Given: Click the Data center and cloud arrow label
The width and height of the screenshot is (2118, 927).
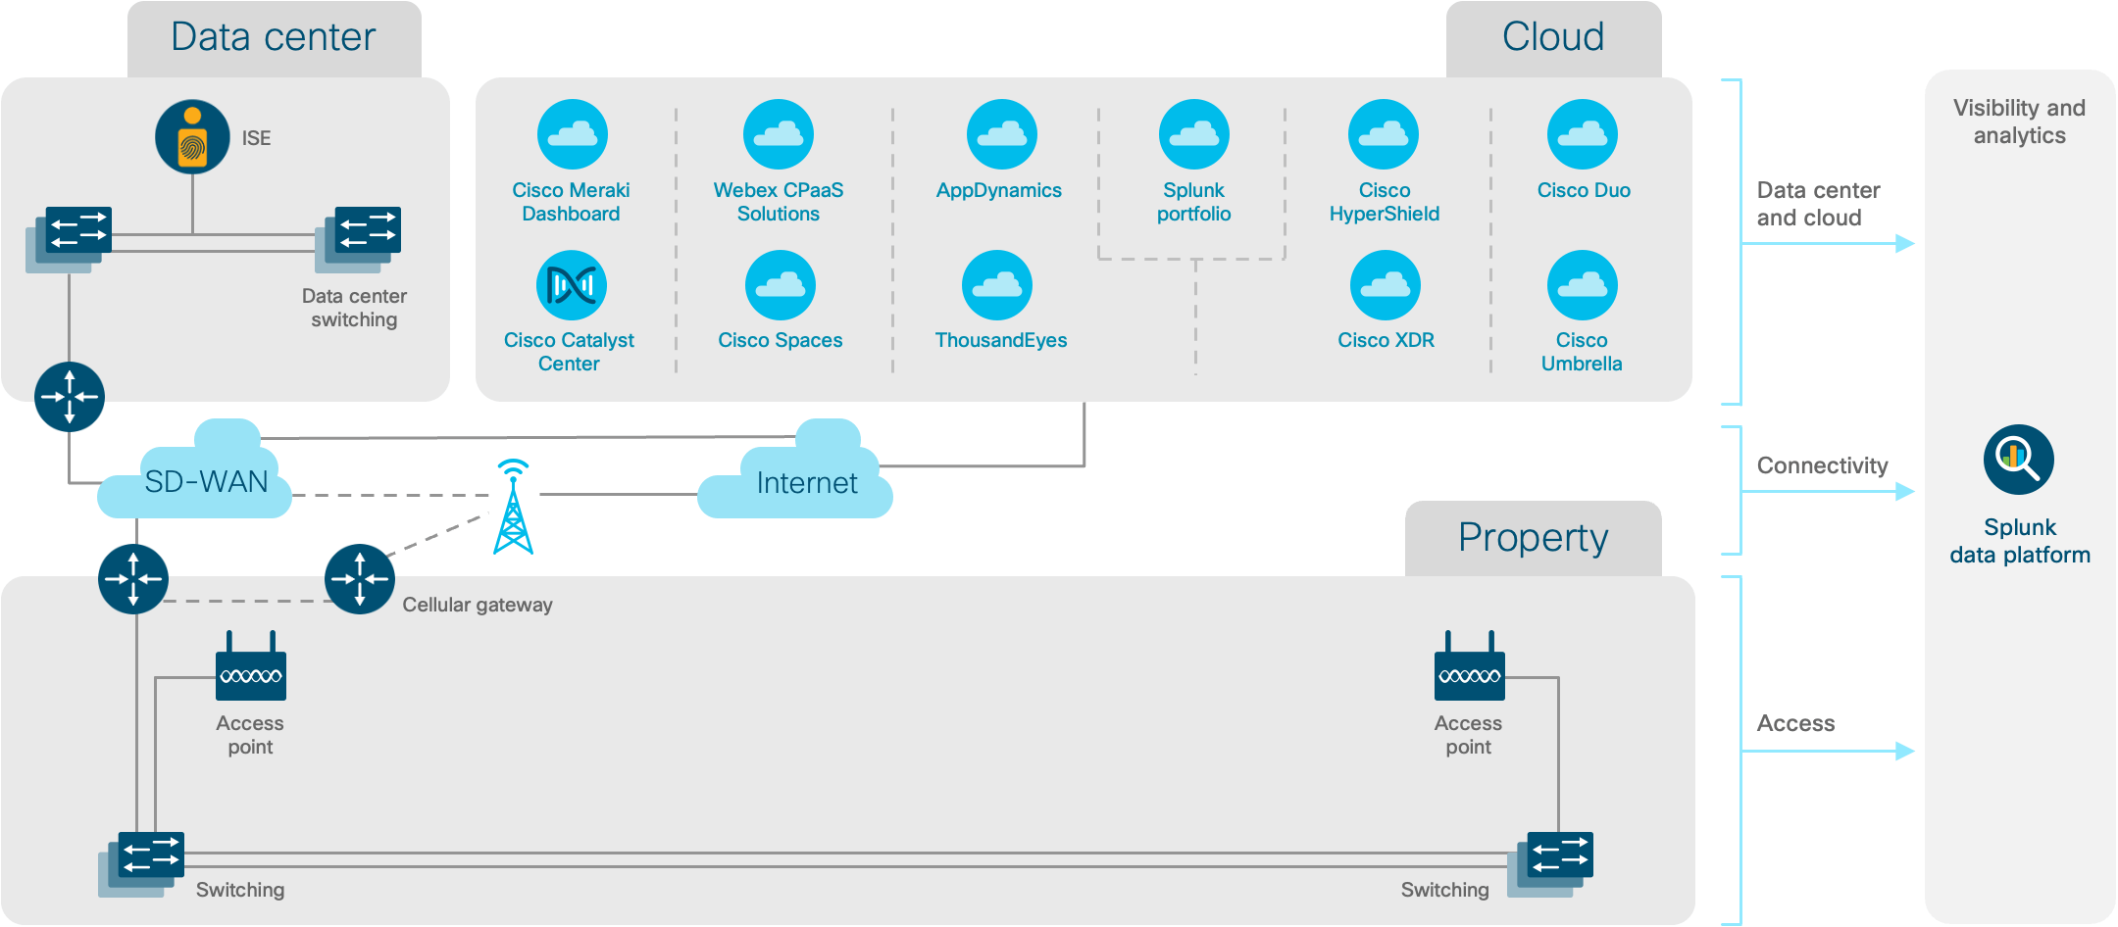Looking at the screenshot, I should [1819, 204].
